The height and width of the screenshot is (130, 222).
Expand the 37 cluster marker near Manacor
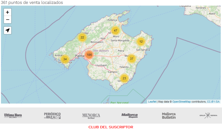point(131,59)
